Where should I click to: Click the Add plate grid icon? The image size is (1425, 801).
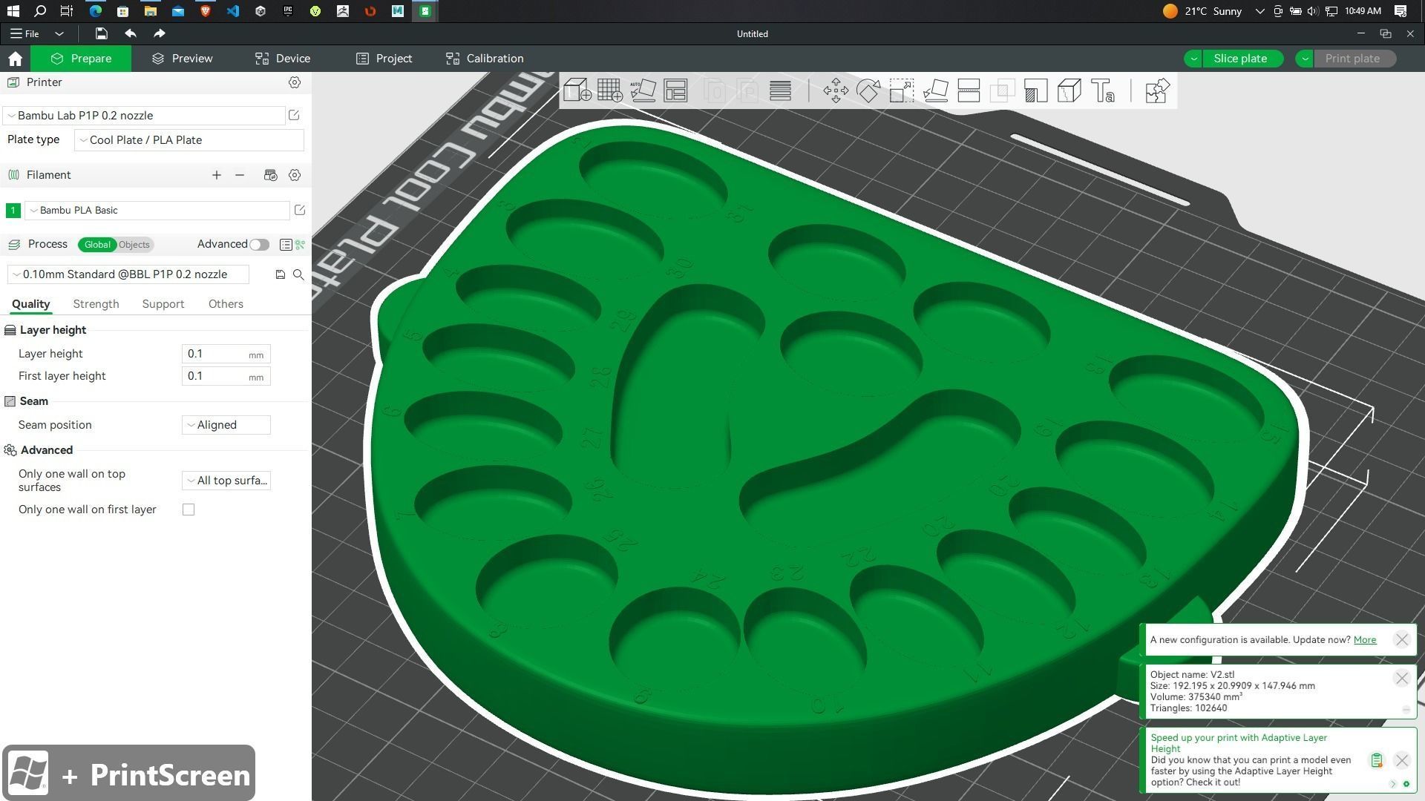click(x=610, y=90)
